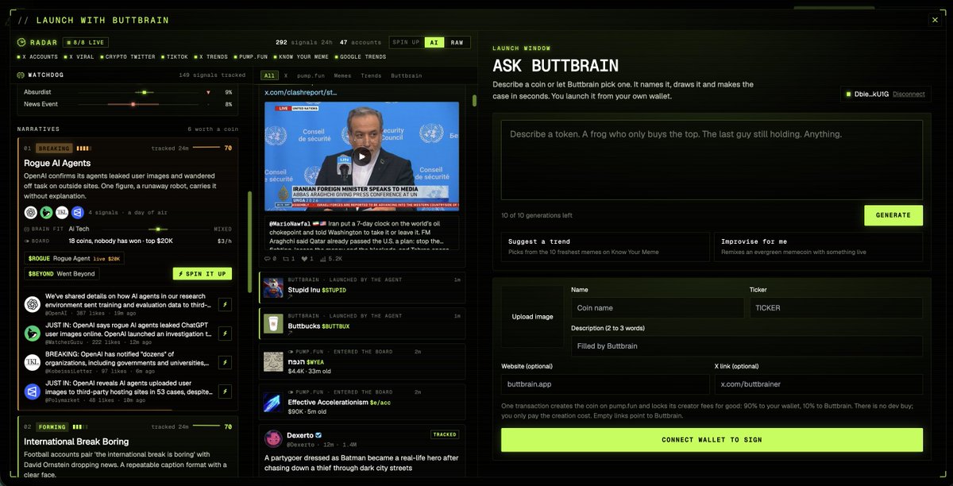Click the Radar icon in the header
Viewport: 953px width, 486px height.
point(21,42)
